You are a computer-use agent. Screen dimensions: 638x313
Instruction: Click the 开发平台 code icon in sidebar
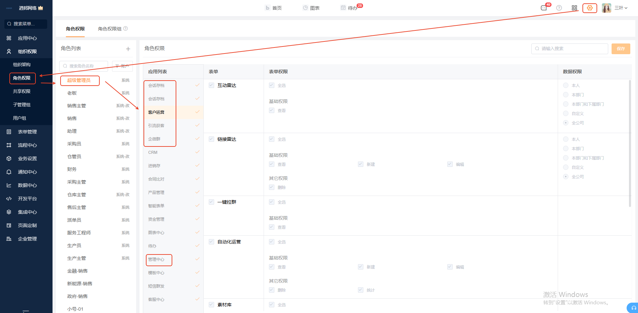(x=9, y=199)
